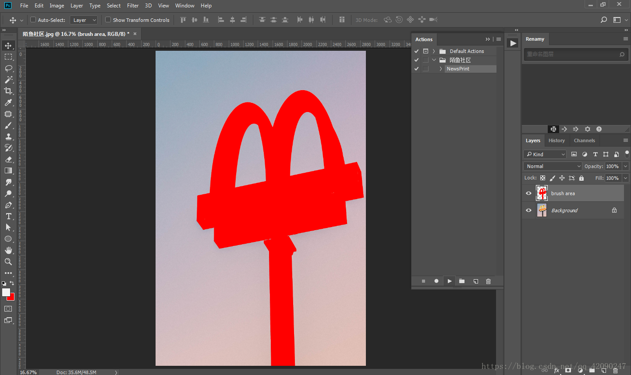
Task: Select the Brush tool
Action: [x=8, y=125]
